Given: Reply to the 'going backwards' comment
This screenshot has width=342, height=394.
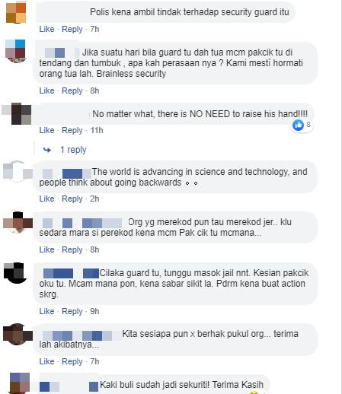Looking at the screenshot, I should click(x=72, y=199).
